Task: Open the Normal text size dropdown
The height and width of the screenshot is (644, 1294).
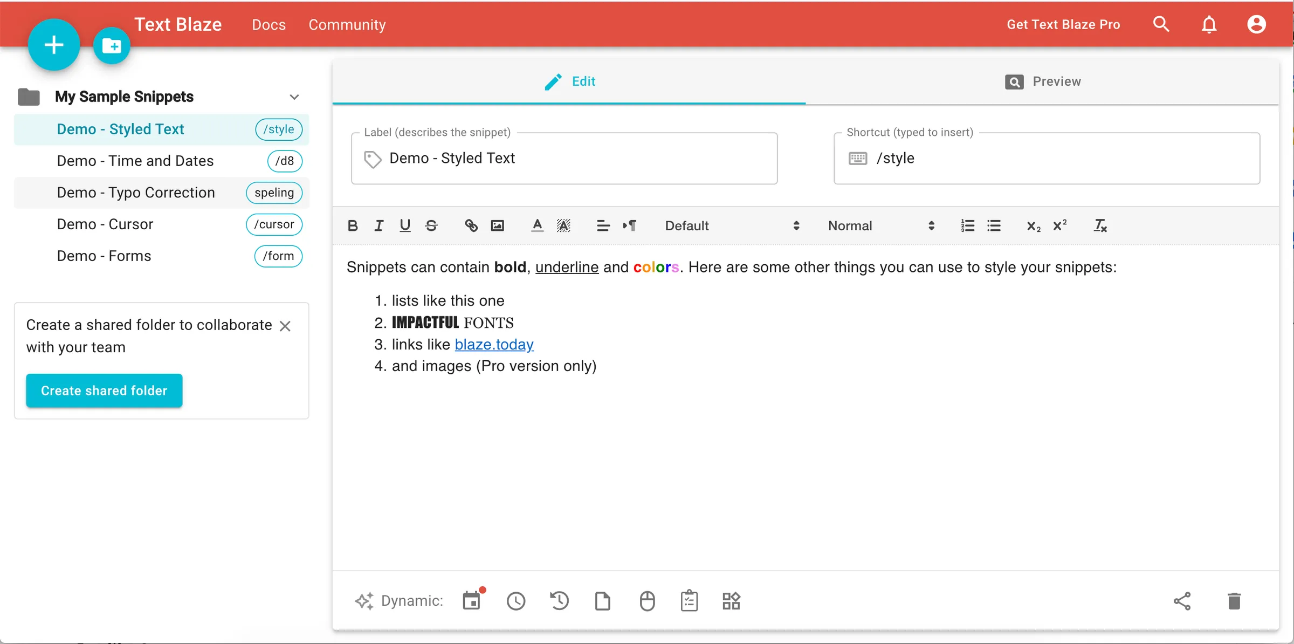Action: coord(879,225)
